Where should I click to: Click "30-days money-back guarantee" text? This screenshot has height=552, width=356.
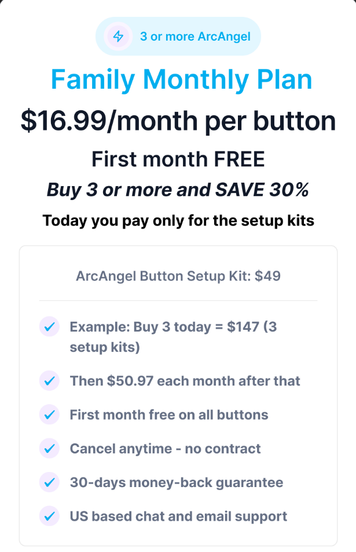pyautogui.click(x=177, y=482)
